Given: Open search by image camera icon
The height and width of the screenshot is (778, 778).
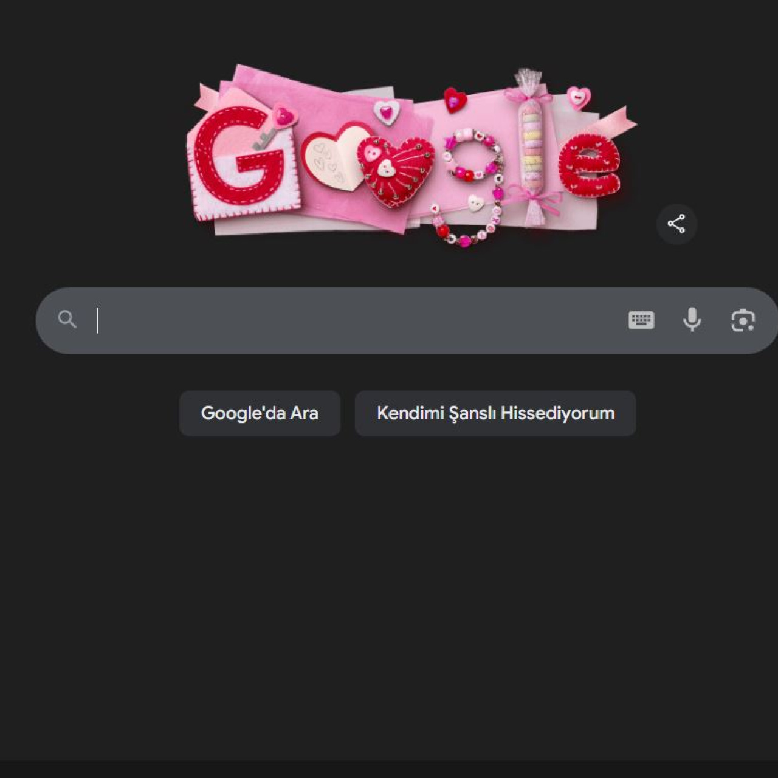Looking at the screenshot, I should (x=743, y=320).
